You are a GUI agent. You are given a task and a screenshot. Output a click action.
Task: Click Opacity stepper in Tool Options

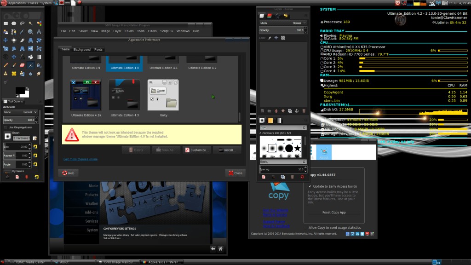(x=36, y=120)
